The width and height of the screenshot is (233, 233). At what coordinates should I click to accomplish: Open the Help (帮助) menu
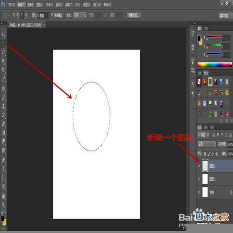pyautogui.click(x=107, y=5)
